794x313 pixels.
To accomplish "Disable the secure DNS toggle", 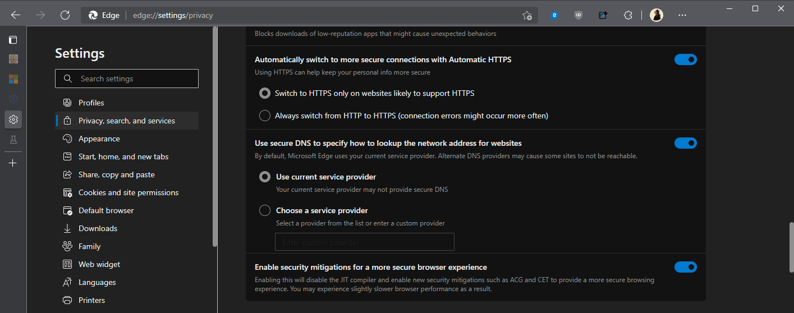I will click(x=686, y=144).
